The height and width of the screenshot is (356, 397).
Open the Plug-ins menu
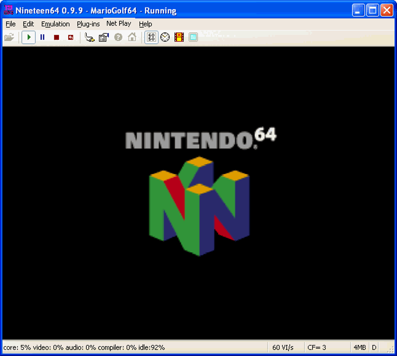[88, 24]
